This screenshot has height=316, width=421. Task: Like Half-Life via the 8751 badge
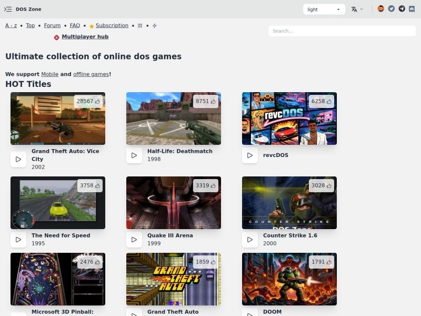point(205,101)
